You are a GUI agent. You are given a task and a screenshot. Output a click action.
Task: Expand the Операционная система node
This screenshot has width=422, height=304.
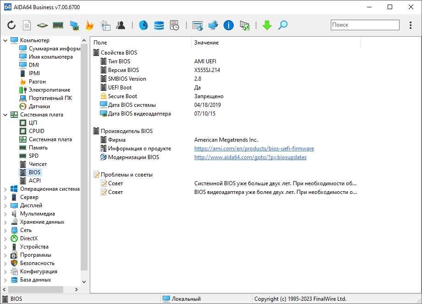5,189
